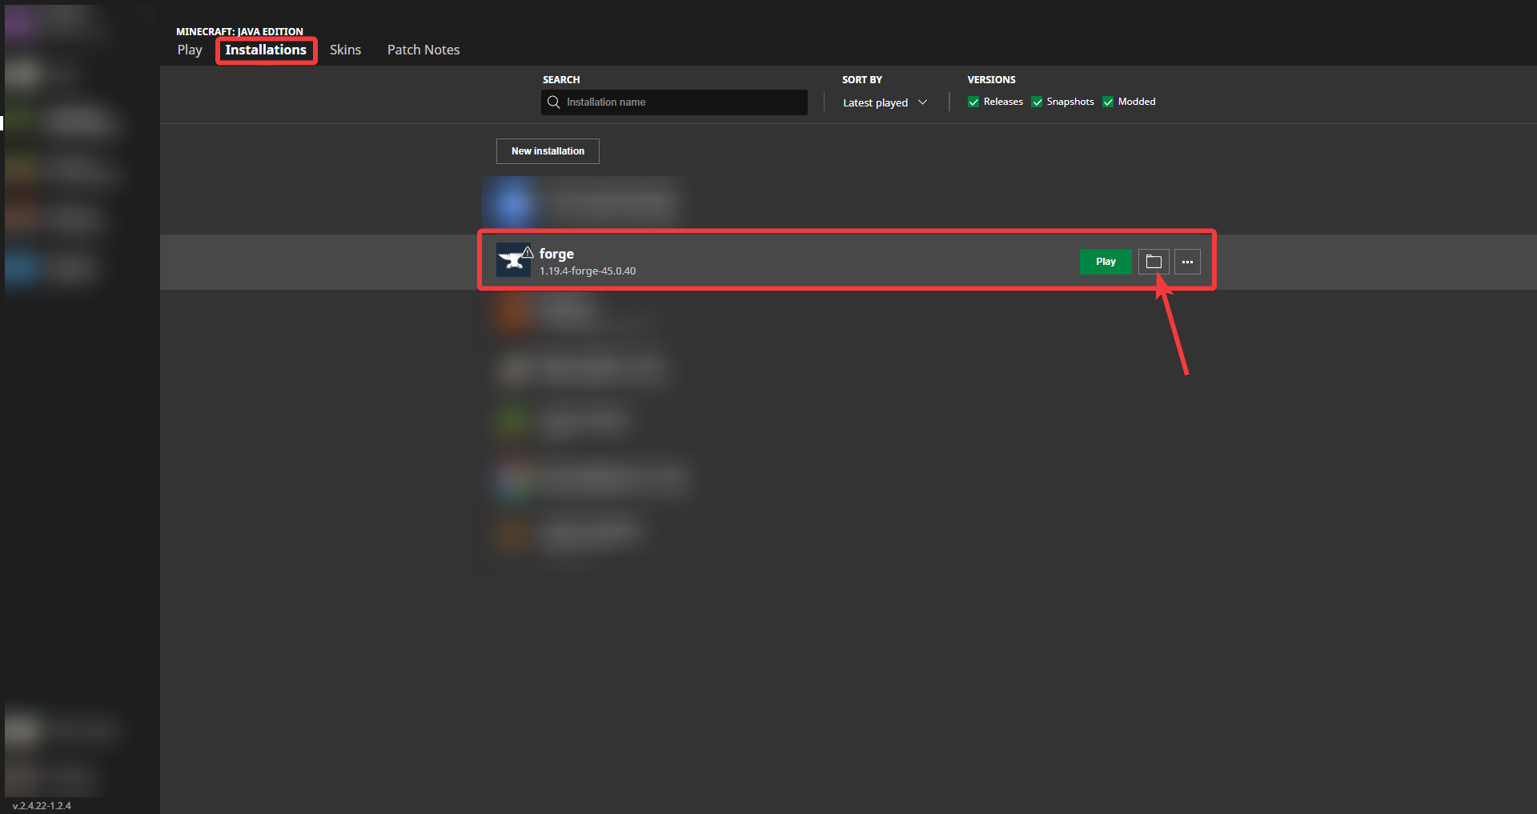Toggle the Modded versions filter
The width and height of the screenshot is (1537, 814).
(x=1109, y=102)
